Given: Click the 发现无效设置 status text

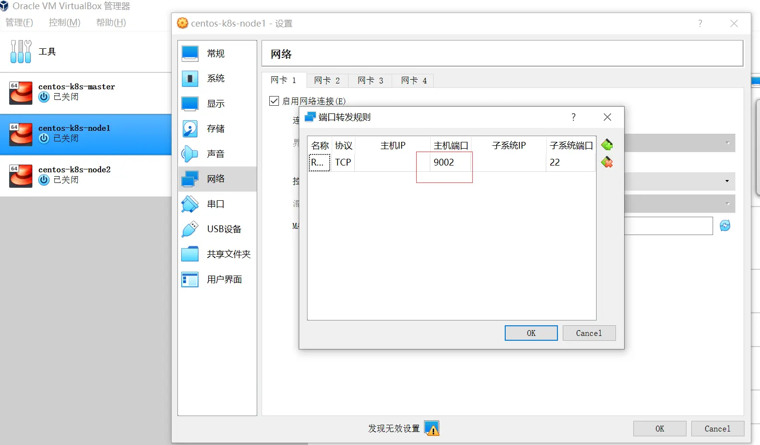Looking at the screenshot, I should 394,429.
